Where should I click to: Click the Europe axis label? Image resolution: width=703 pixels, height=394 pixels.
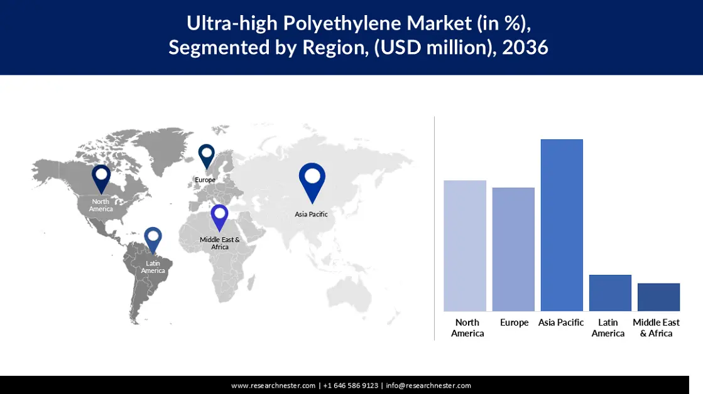[x=514, y=322]
